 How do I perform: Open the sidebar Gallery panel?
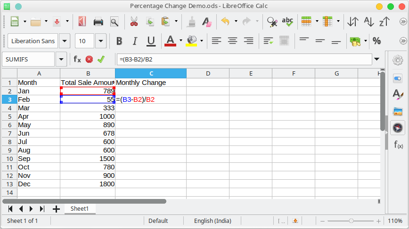coord(398,111)
